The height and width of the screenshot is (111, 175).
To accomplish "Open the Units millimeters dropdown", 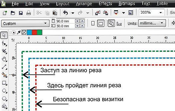I will coord(152,23).
